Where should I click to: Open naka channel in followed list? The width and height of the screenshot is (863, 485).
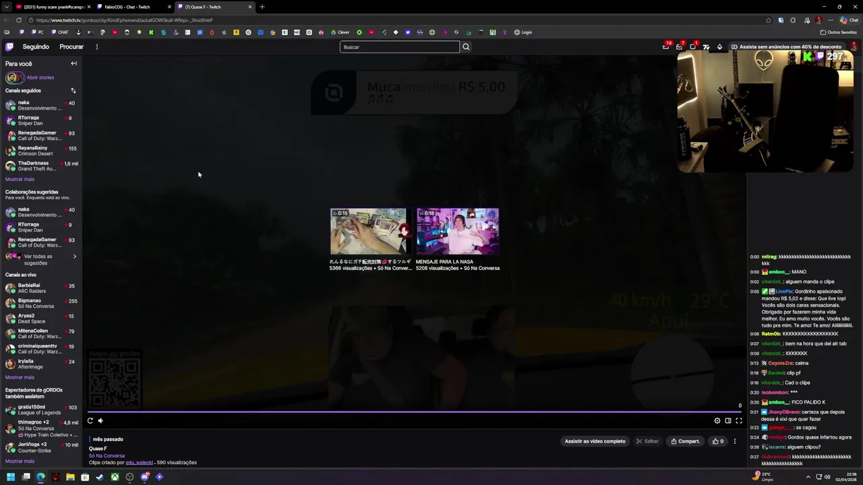pos(41,105)
